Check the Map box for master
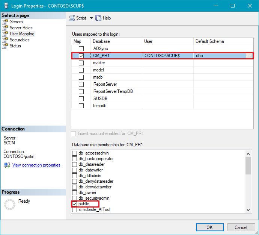The width and height of the screenshot is (259, 235). coord(81,63)
